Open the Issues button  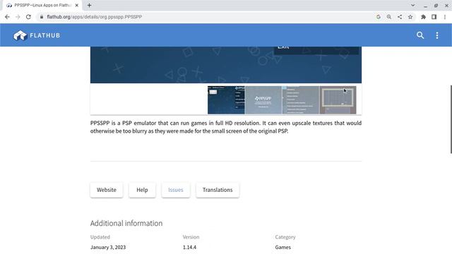pos(176,190)
